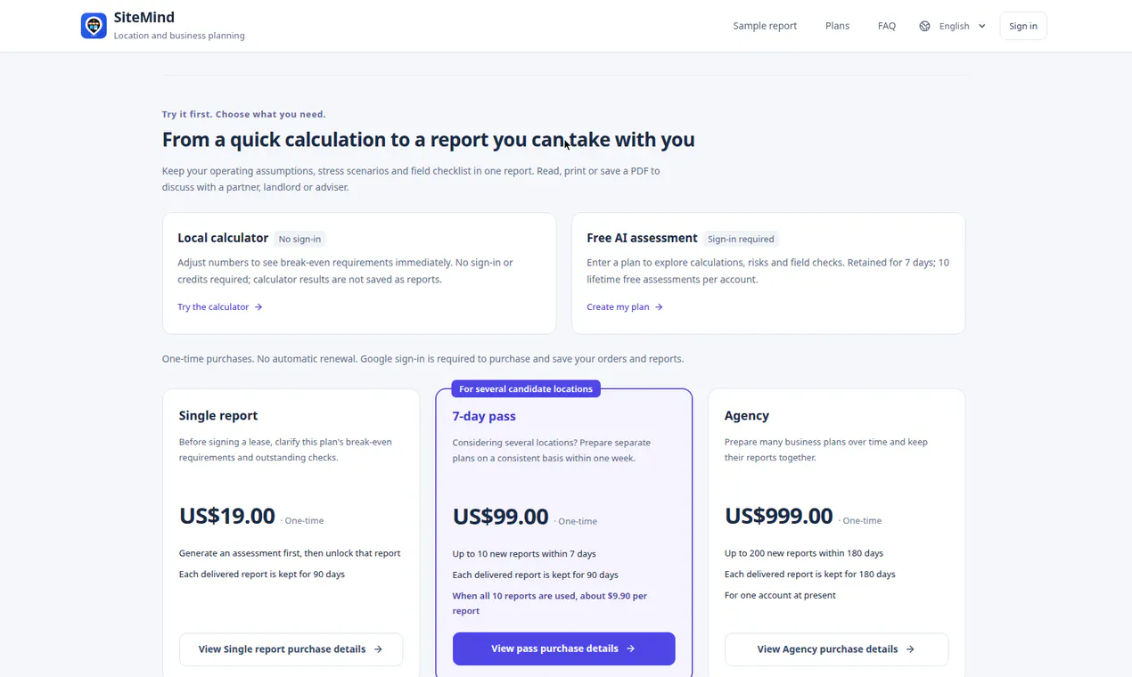Click the Single report plan title
Screen dimensions: 1132x677
coord(218,416)
